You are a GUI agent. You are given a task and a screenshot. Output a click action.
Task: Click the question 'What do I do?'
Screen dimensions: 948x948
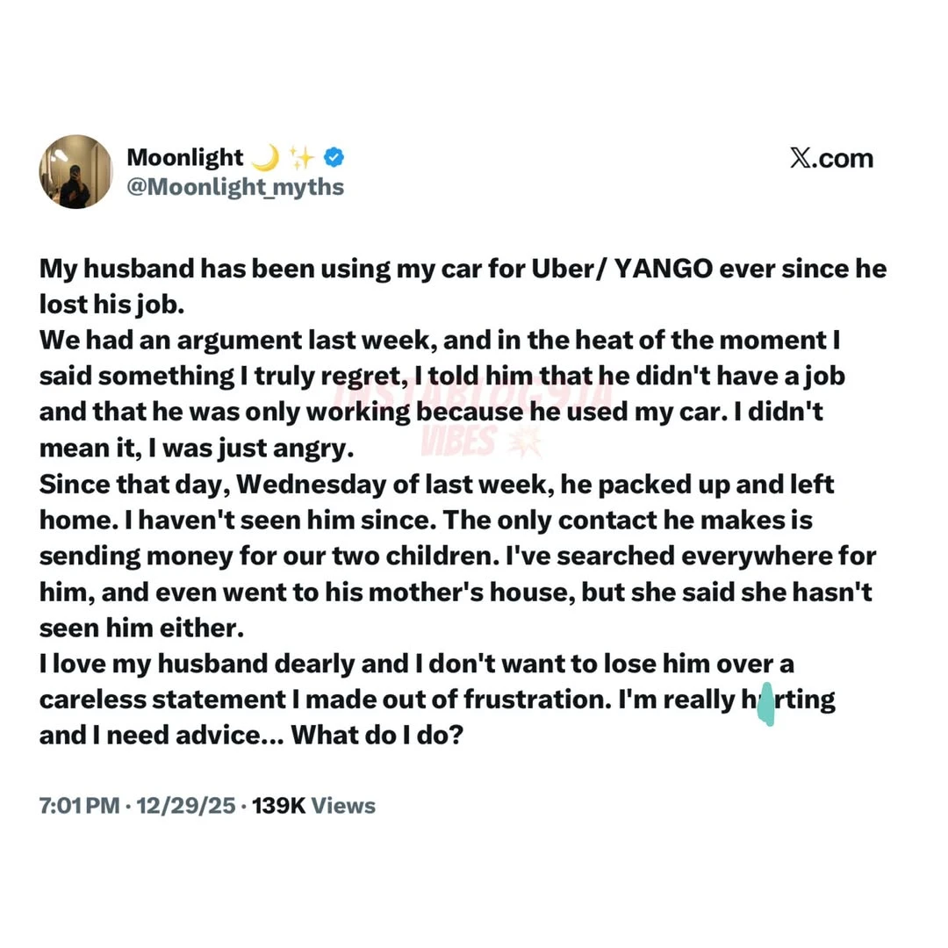pyautogui.click(x=377, y=735)
